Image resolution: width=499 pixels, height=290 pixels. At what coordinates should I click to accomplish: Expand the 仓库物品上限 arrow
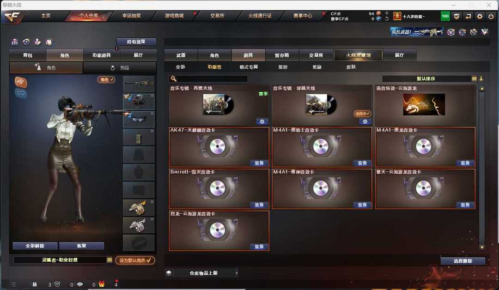237,273
